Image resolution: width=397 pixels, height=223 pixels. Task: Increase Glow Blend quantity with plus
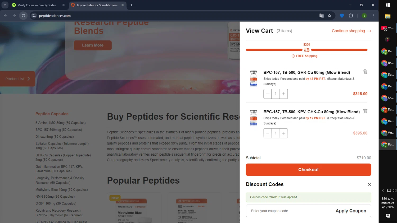284,94
